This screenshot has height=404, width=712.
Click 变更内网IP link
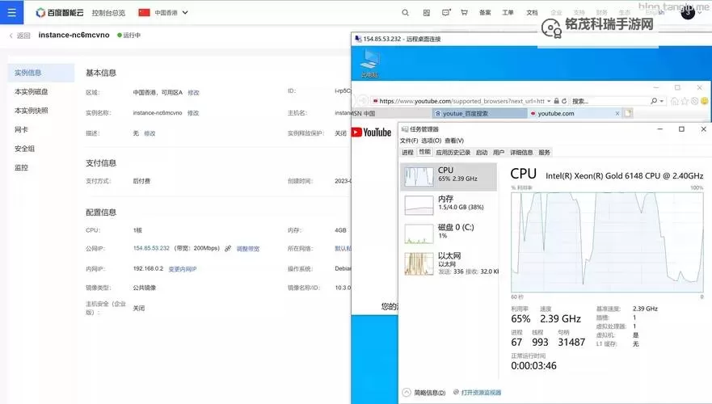coord(183,269)
